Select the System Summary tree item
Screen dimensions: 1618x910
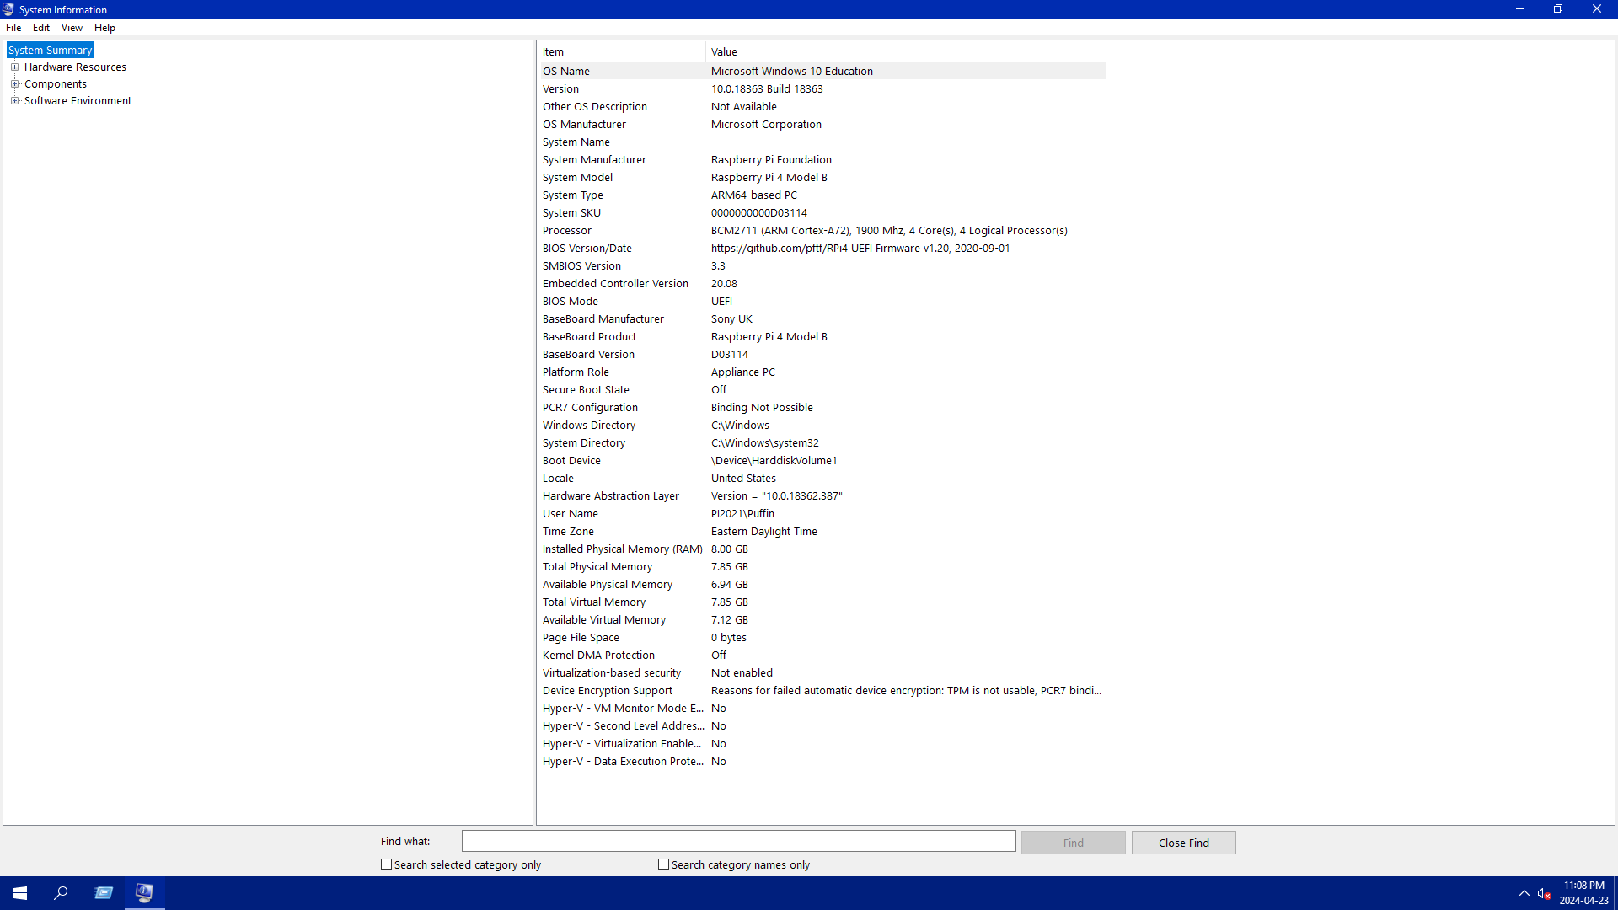click(50, 51)
